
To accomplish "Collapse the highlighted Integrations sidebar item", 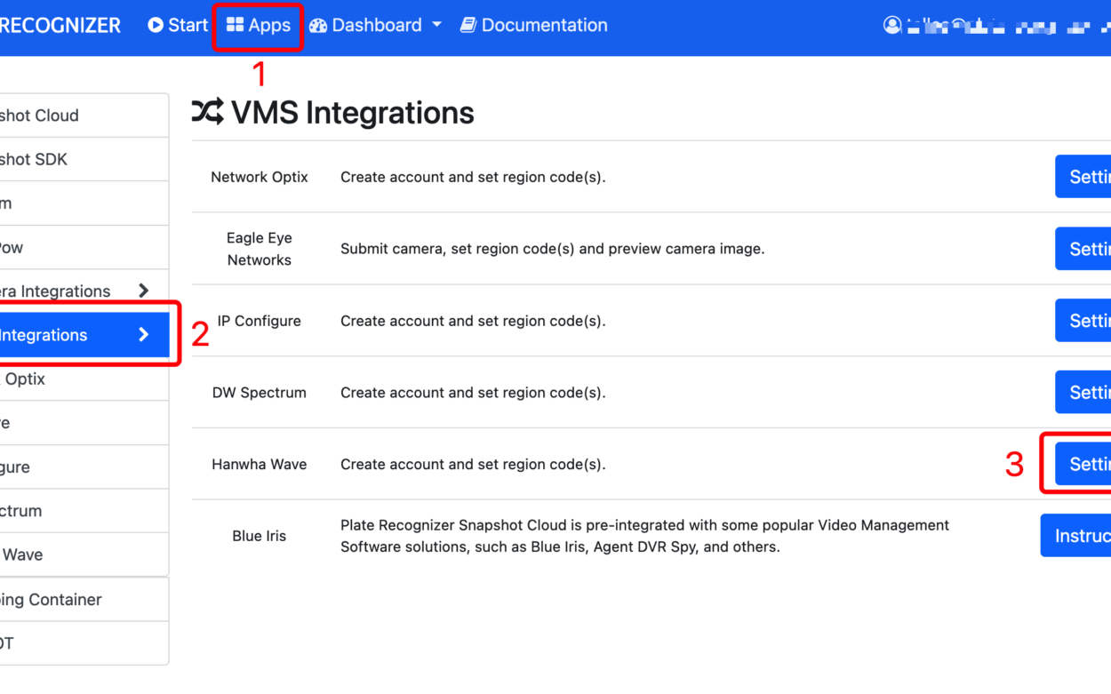I will click(x=84, y=335).
